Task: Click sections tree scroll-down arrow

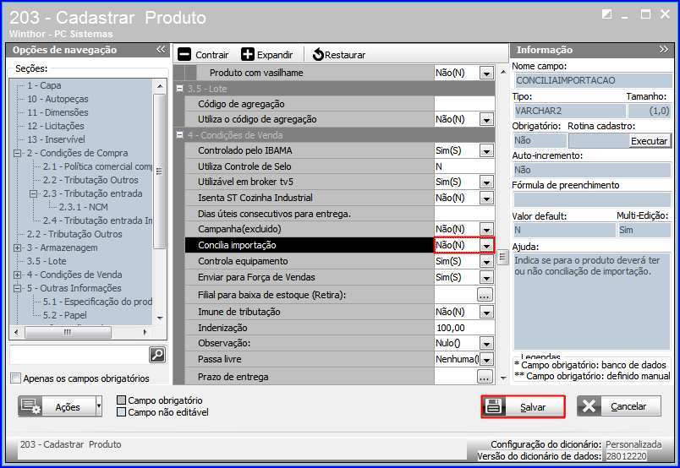Action: tap(160, 318)
